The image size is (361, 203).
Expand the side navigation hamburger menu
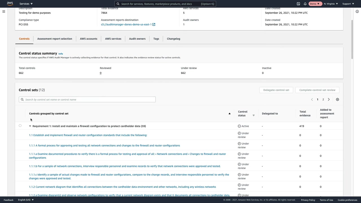click(x=4, y=12)
